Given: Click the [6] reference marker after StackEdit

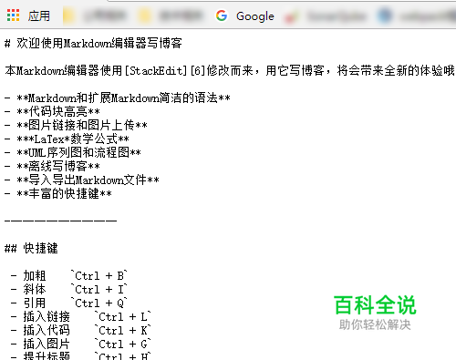Looking at the screenshot, I should point(198,71).
